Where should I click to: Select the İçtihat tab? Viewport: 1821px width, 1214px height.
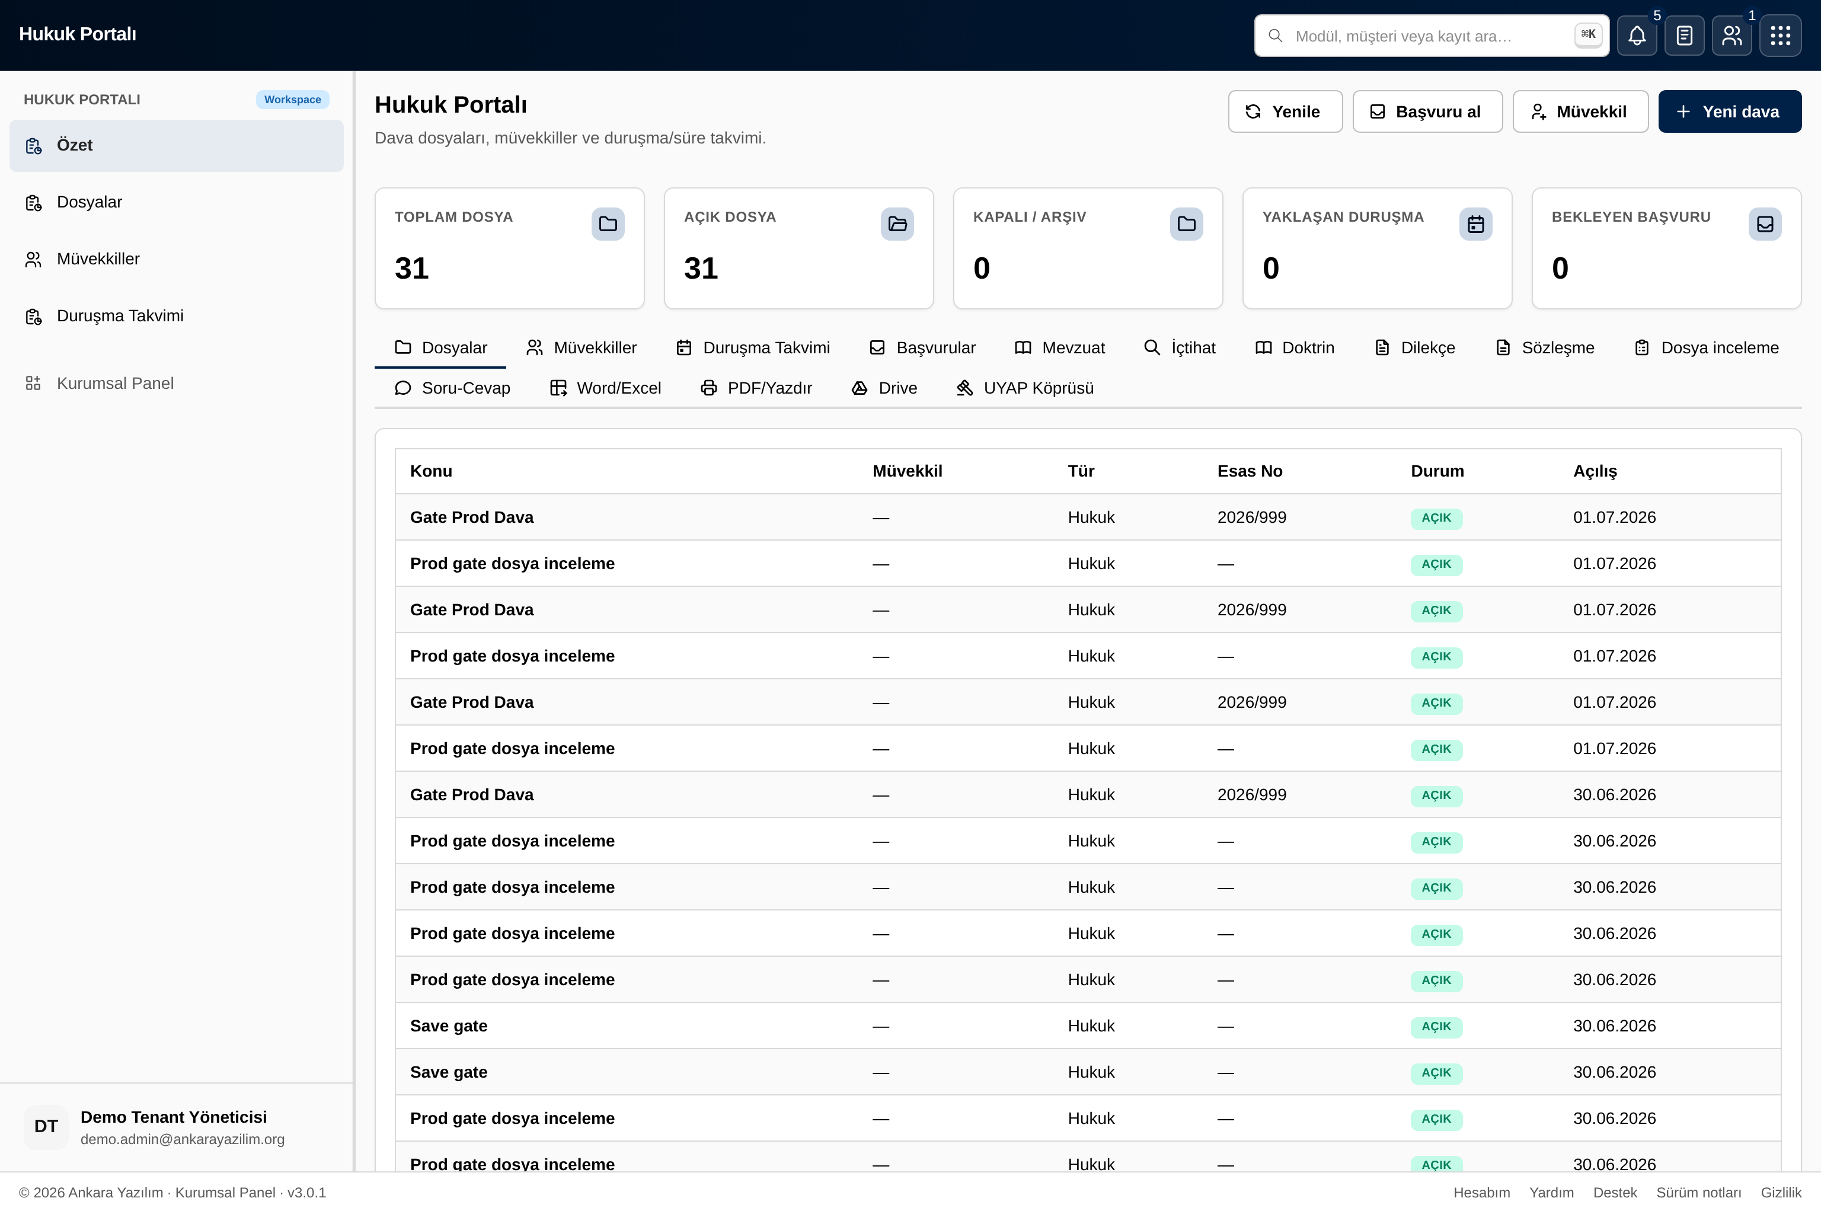click(1180, 347)
